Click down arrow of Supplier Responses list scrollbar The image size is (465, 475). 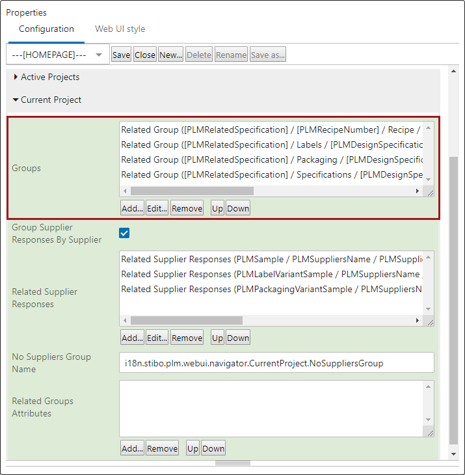(428, 309)
